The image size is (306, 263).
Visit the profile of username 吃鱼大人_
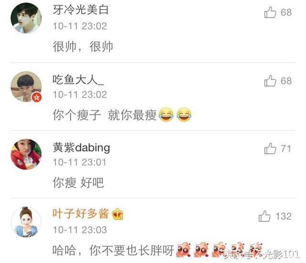click(78, 79)
